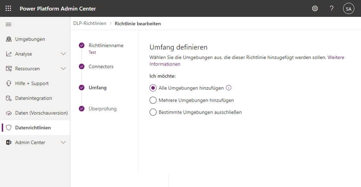Click the Hilfe + Support headset icon
This screenshot has width=361, height=187.
click(x=9, y=83)
